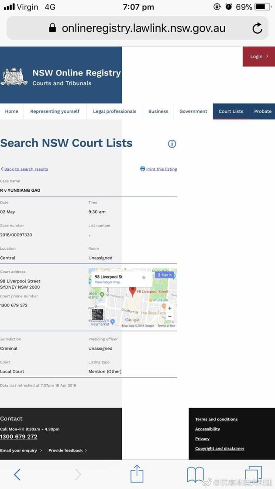The height and width of the screenshot is (489, 275).
Task: Tap the signal strength bars
Action: pyautogui.click(x=9, y=7)
